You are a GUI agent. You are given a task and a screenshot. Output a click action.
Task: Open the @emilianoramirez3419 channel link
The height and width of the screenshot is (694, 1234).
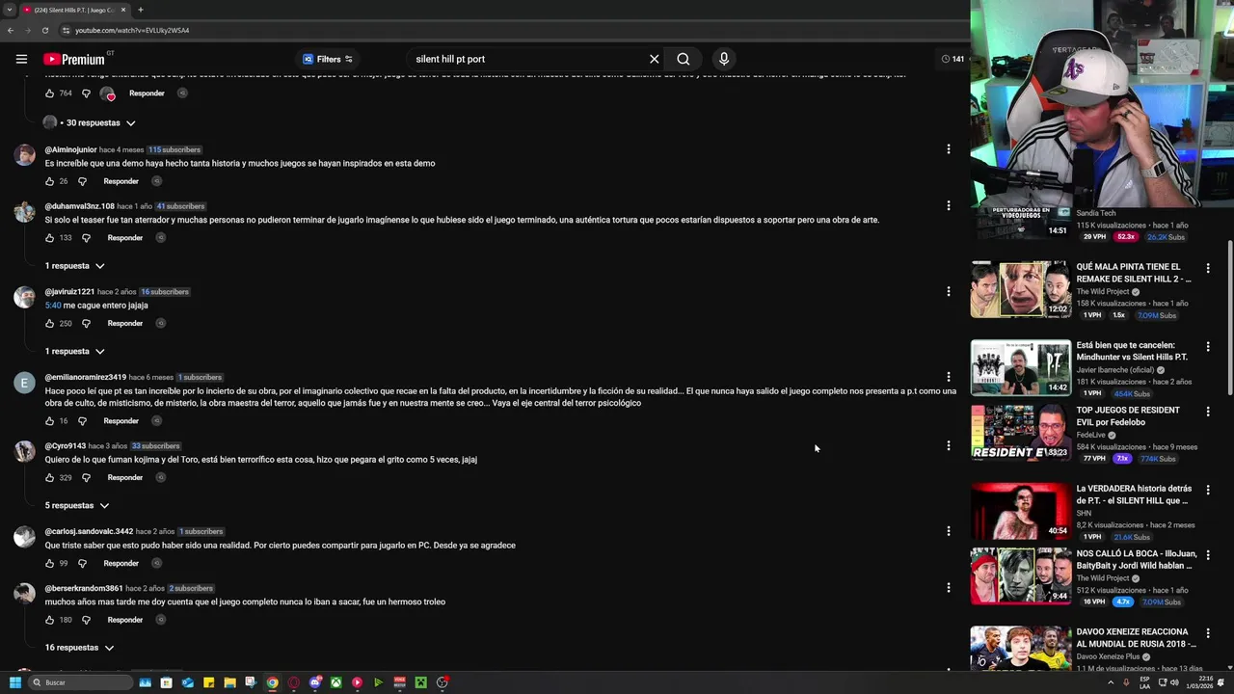pyautogui.click(x=86, y=377)
